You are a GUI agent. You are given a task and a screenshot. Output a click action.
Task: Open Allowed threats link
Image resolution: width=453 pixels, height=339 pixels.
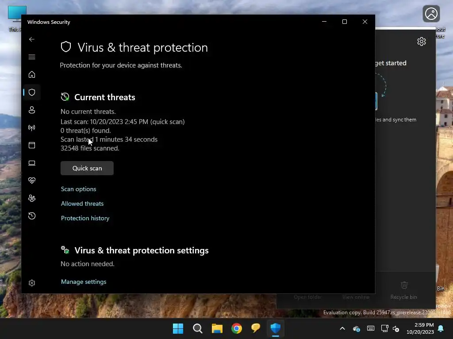pyautogui.click(x=82, y=203)
